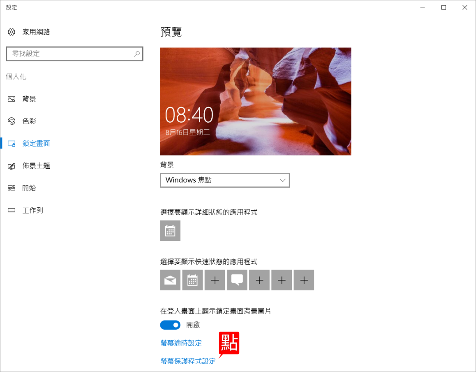Click the brush icon next to 佈景主題
The width and height of the screenshot is (476, 372).
click(12, 166)
